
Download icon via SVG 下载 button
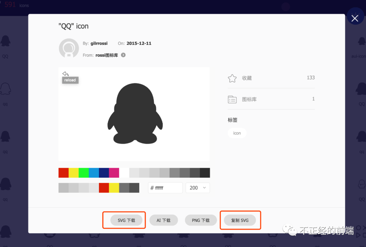[x=126, y=220]
